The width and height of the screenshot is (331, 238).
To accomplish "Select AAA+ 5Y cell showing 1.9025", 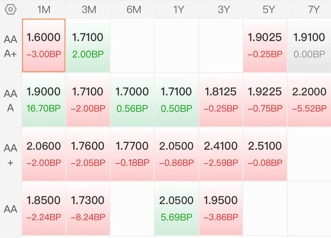I will [265, 45].
